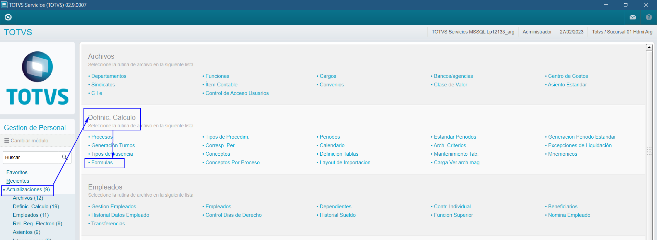Open Control Dias de Derecho routine

click(234, 215)
